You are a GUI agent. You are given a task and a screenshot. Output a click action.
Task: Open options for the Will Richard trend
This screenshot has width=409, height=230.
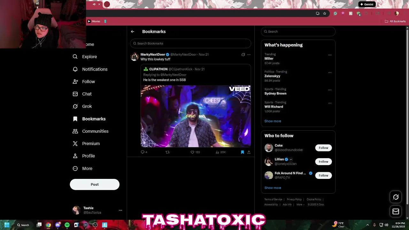coord(330,103)
